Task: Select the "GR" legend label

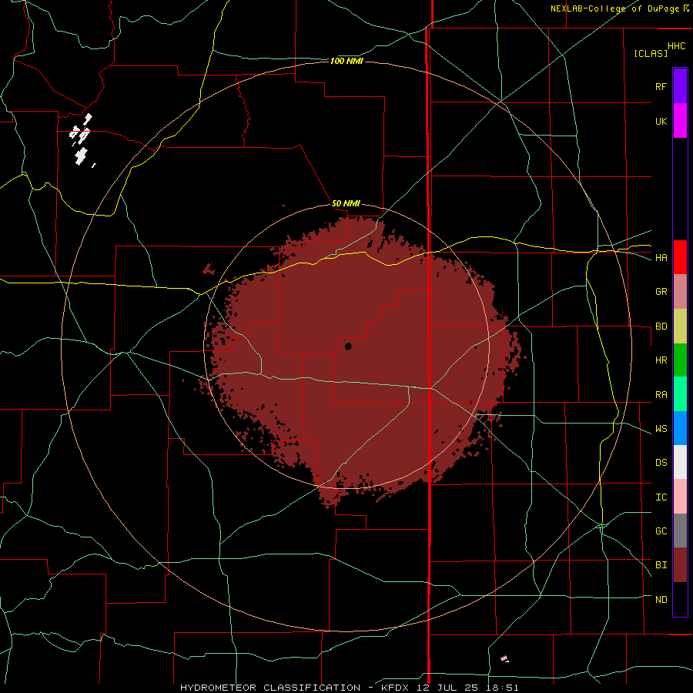Action: tap(661, 292)
